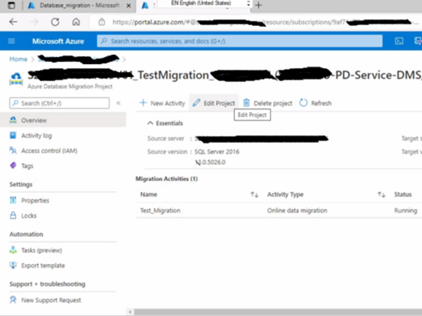Click the Overview cloud icon in sidebar

click(x=13, y=120)
